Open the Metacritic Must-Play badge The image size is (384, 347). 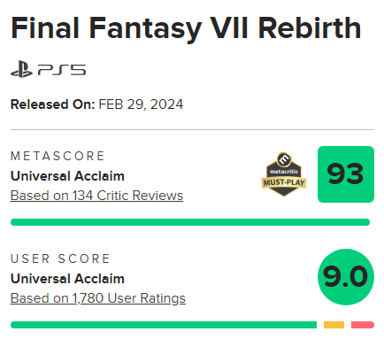284,174
